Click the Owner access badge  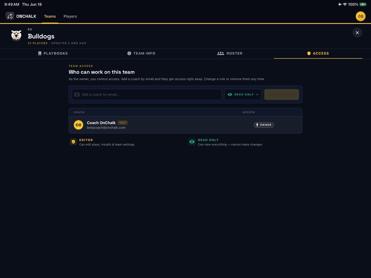[264, 125]
